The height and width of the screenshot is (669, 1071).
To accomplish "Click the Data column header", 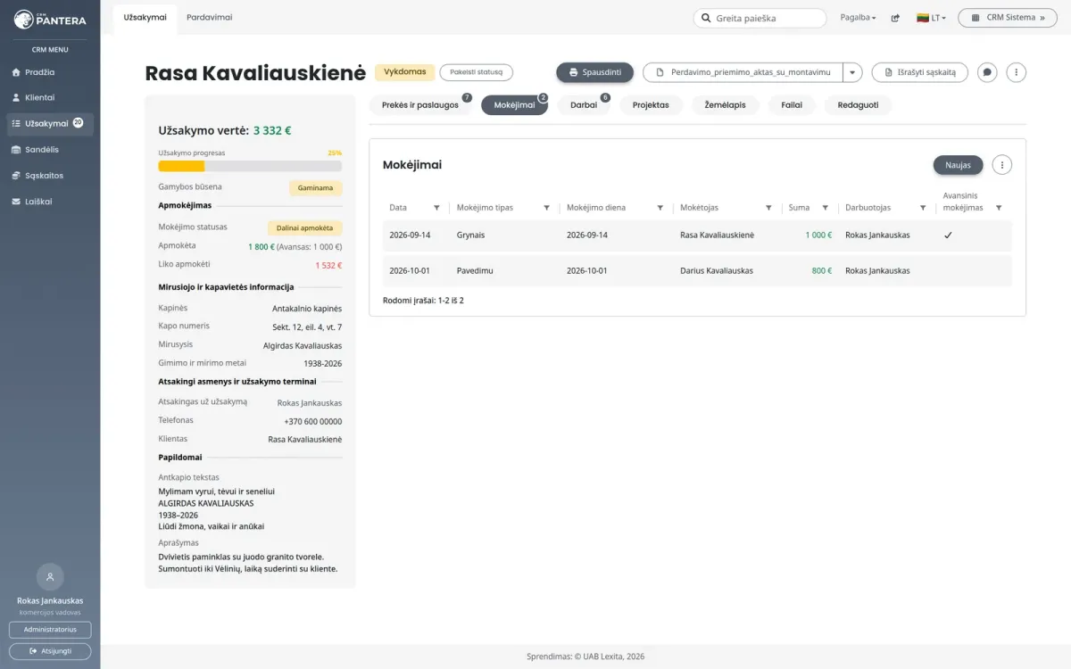I will coord(398,208).
